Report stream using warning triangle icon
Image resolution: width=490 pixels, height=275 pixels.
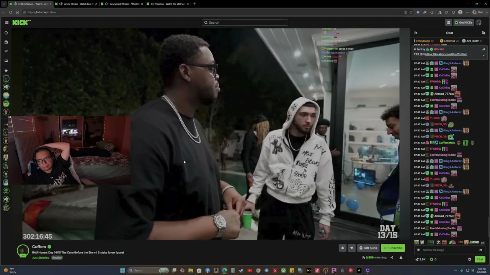(x=401, y=257)
